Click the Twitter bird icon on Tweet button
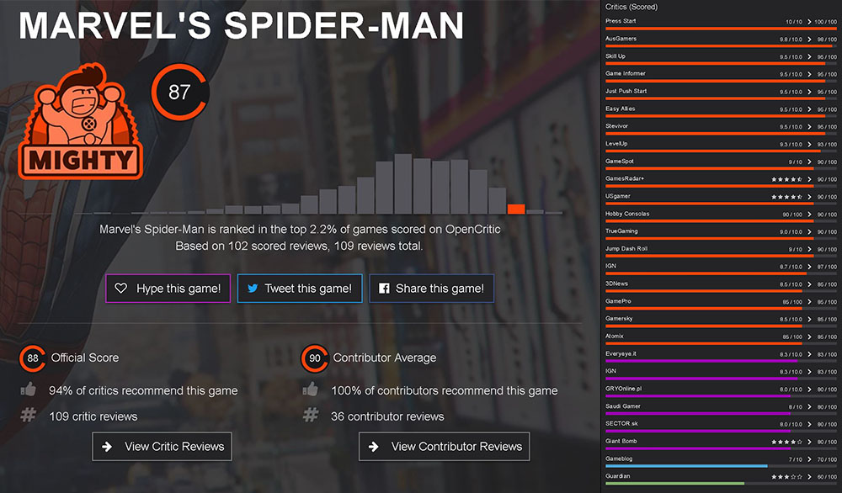Viewport: 842px width, 493px height. pos(253,289)
